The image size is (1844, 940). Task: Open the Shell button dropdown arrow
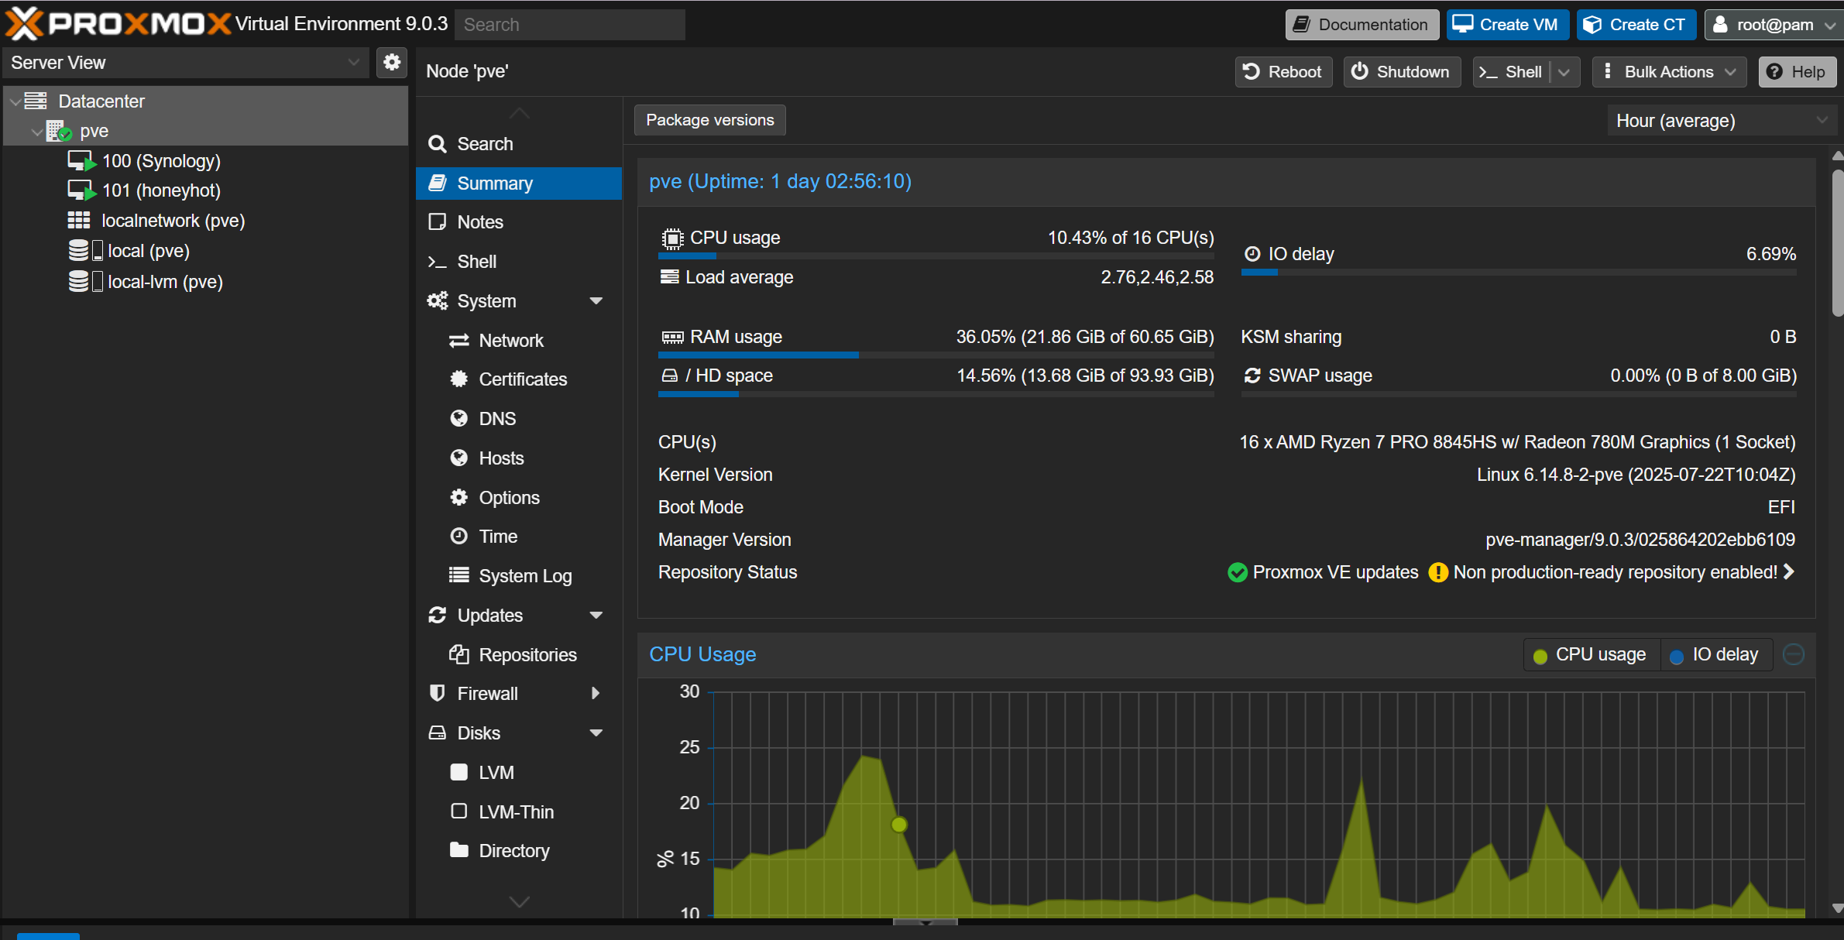[x=1564, y=72]
